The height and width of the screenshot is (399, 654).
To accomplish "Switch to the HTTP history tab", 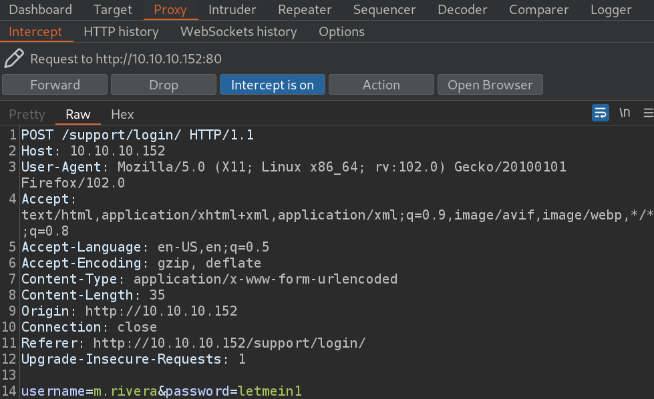I will point(121,31).
